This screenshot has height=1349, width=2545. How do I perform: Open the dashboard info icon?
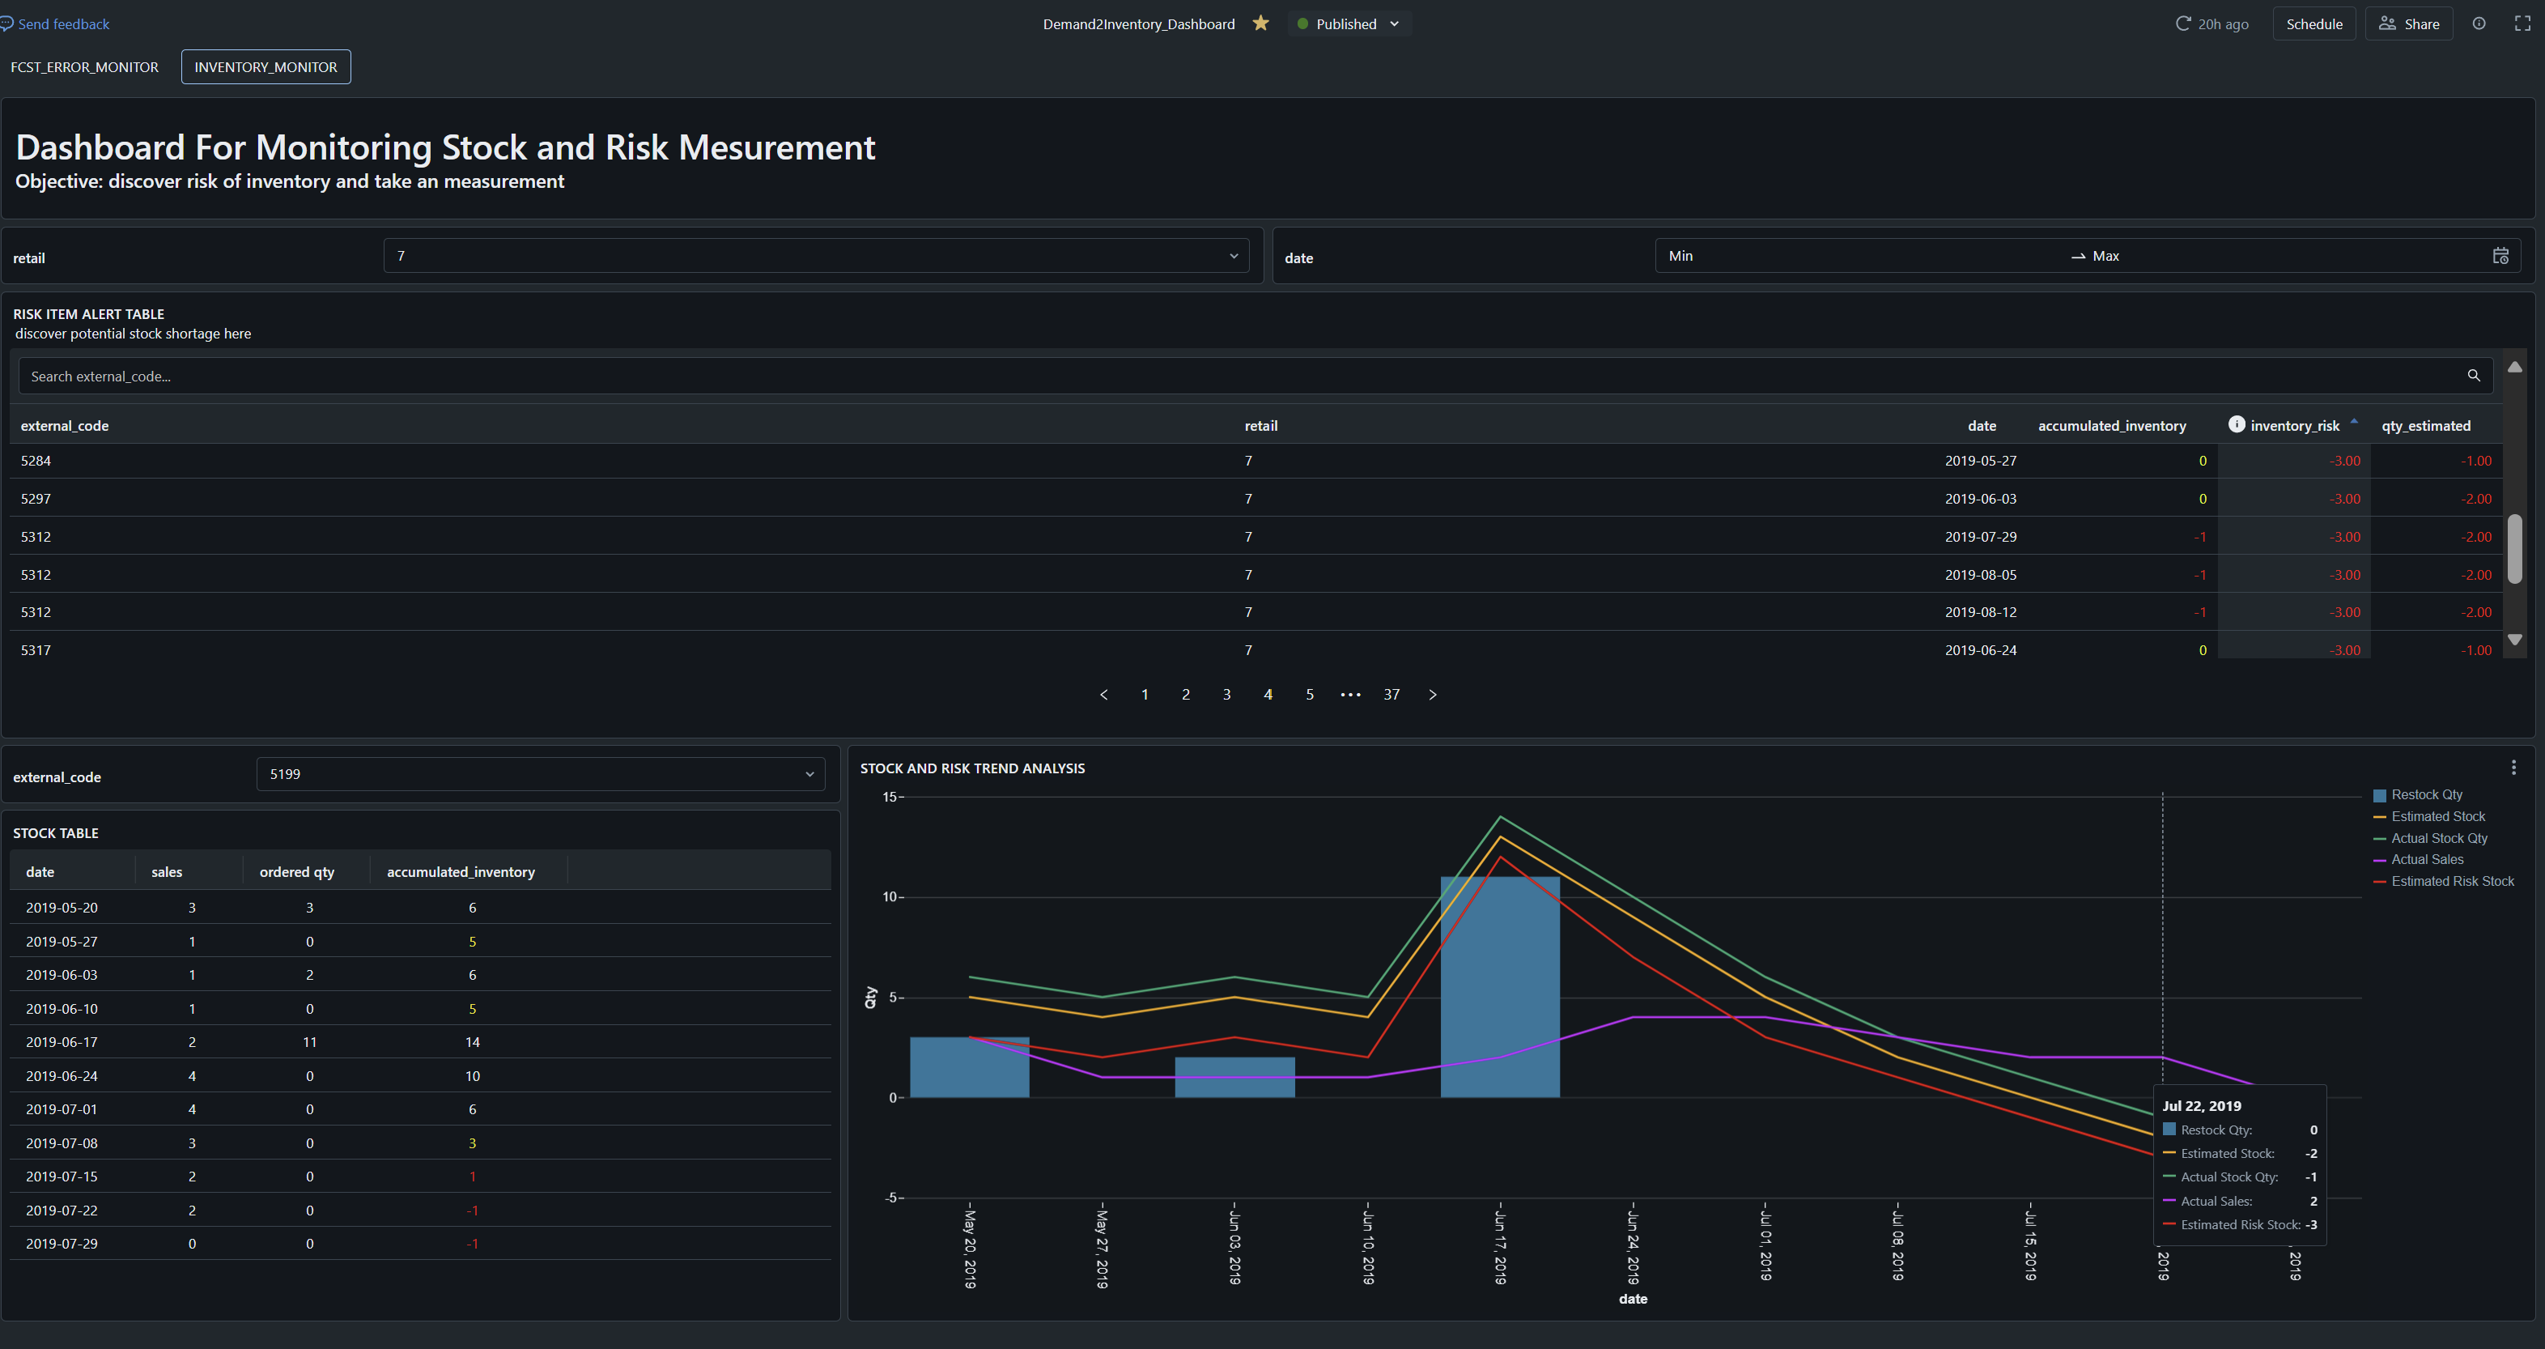point(2479,23)
